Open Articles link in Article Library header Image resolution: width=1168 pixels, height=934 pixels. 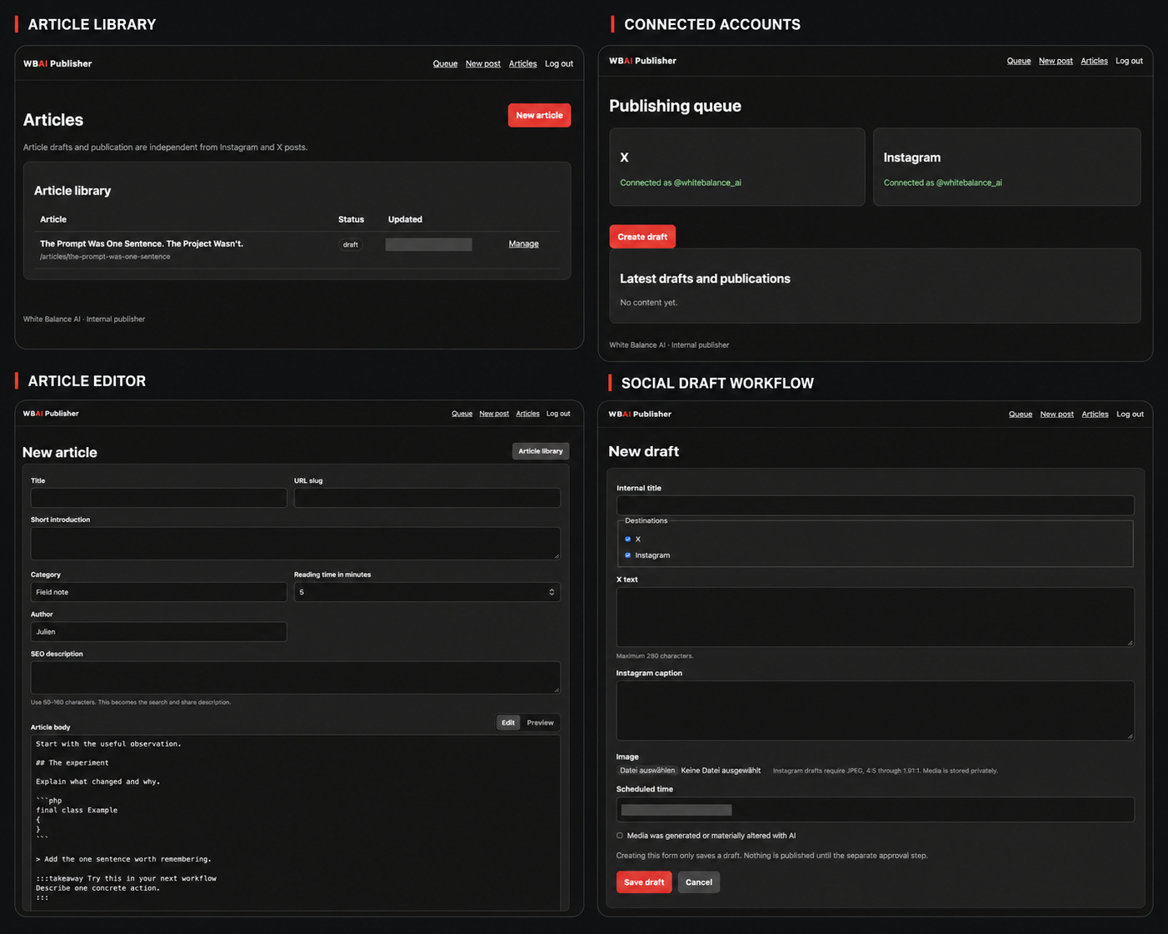pos(522,63)
